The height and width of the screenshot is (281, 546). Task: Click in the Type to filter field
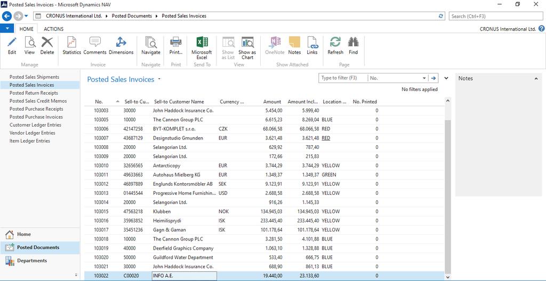click(343, 78)
